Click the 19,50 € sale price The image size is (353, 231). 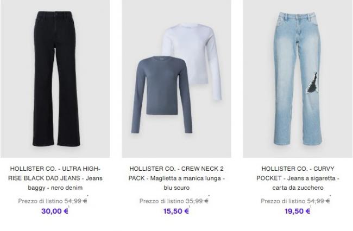[x=298, y=211]
